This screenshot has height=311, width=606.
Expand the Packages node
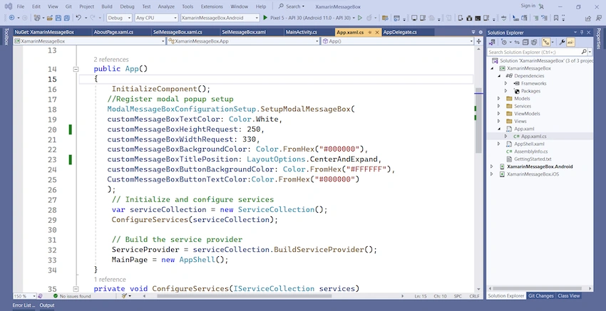[x=506, y=91]
